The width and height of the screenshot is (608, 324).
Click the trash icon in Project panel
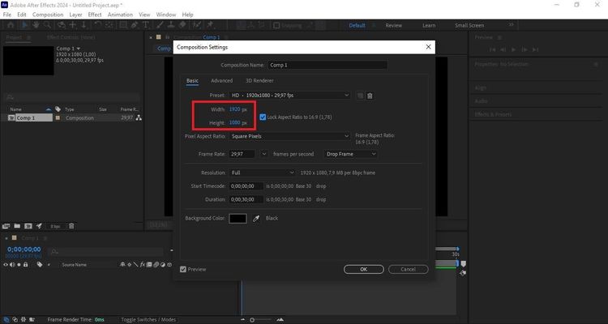71,226
